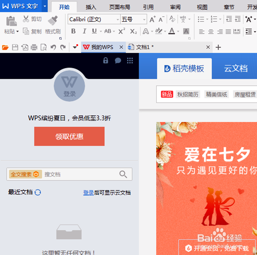Undo the last action with the undo arrow
The height and width of the screenshot is (255, 257).
(53, 47)
